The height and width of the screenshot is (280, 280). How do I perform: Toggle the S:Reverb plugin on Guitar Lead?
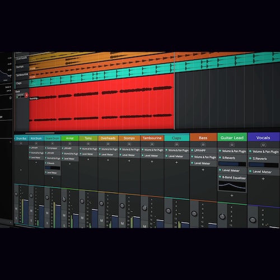(220, 157)
